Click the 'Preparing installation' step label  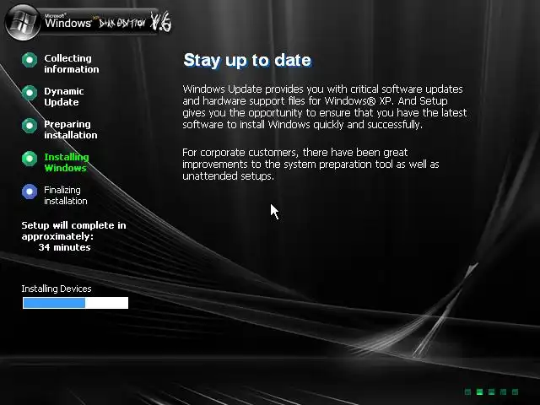71,129
